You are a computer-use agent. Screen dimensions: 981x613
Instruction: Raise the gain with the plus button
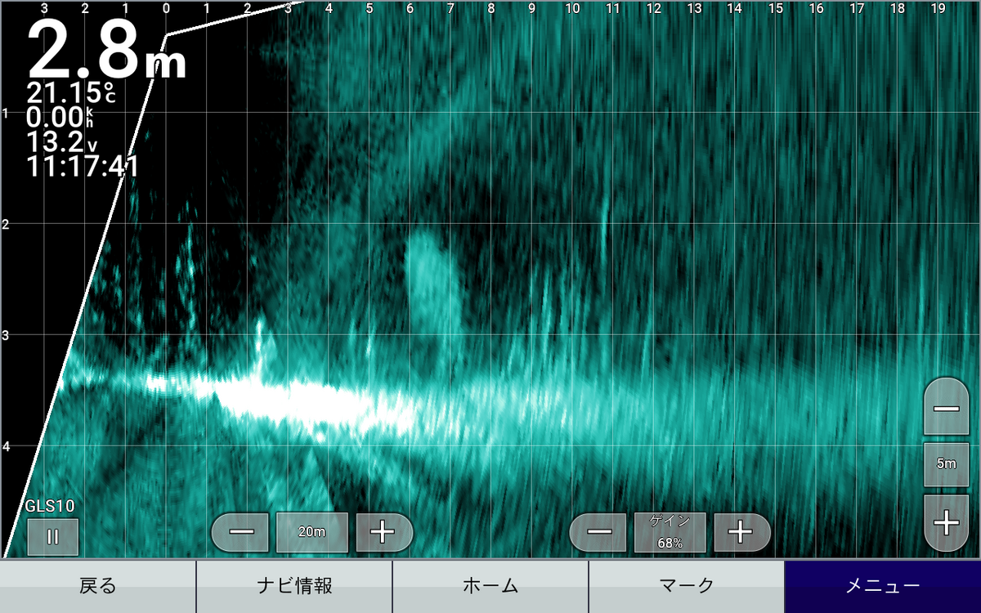tap(742, 532)
